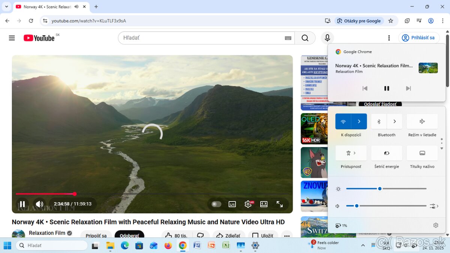Click the search magnifier button on YouTube
The height and width of the screenshot is (253, 450).
(x=305, y=38)
